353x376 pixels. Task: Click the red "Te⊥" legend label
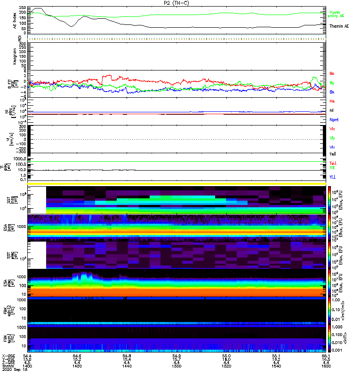pos(333,163)
